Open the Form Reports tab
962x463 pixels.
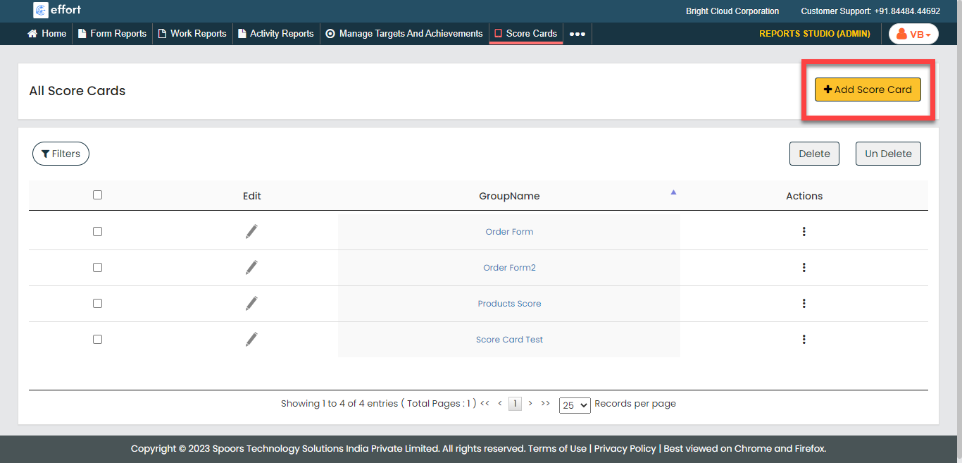tap(112, 34)
